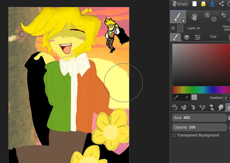Image resolution: width=230 pixels, height=163 pixels.
Task: Select the smudge brush
Action: (x=221, y=107)
